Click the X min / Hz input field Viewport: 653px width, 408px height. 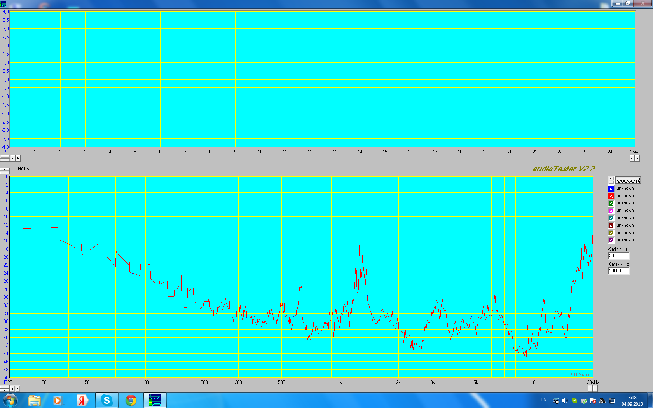click(x=618, y=256)
